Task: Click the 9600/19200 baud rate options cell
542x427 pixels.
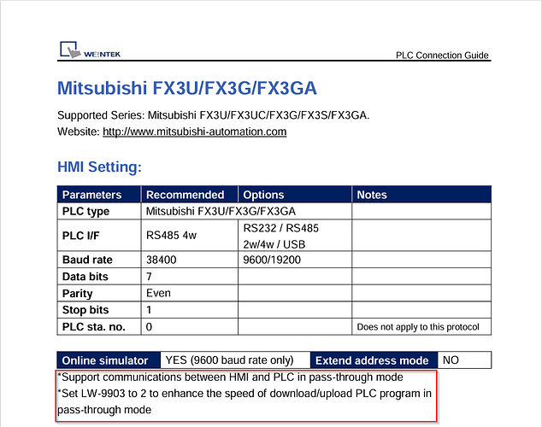Action: 295,260
